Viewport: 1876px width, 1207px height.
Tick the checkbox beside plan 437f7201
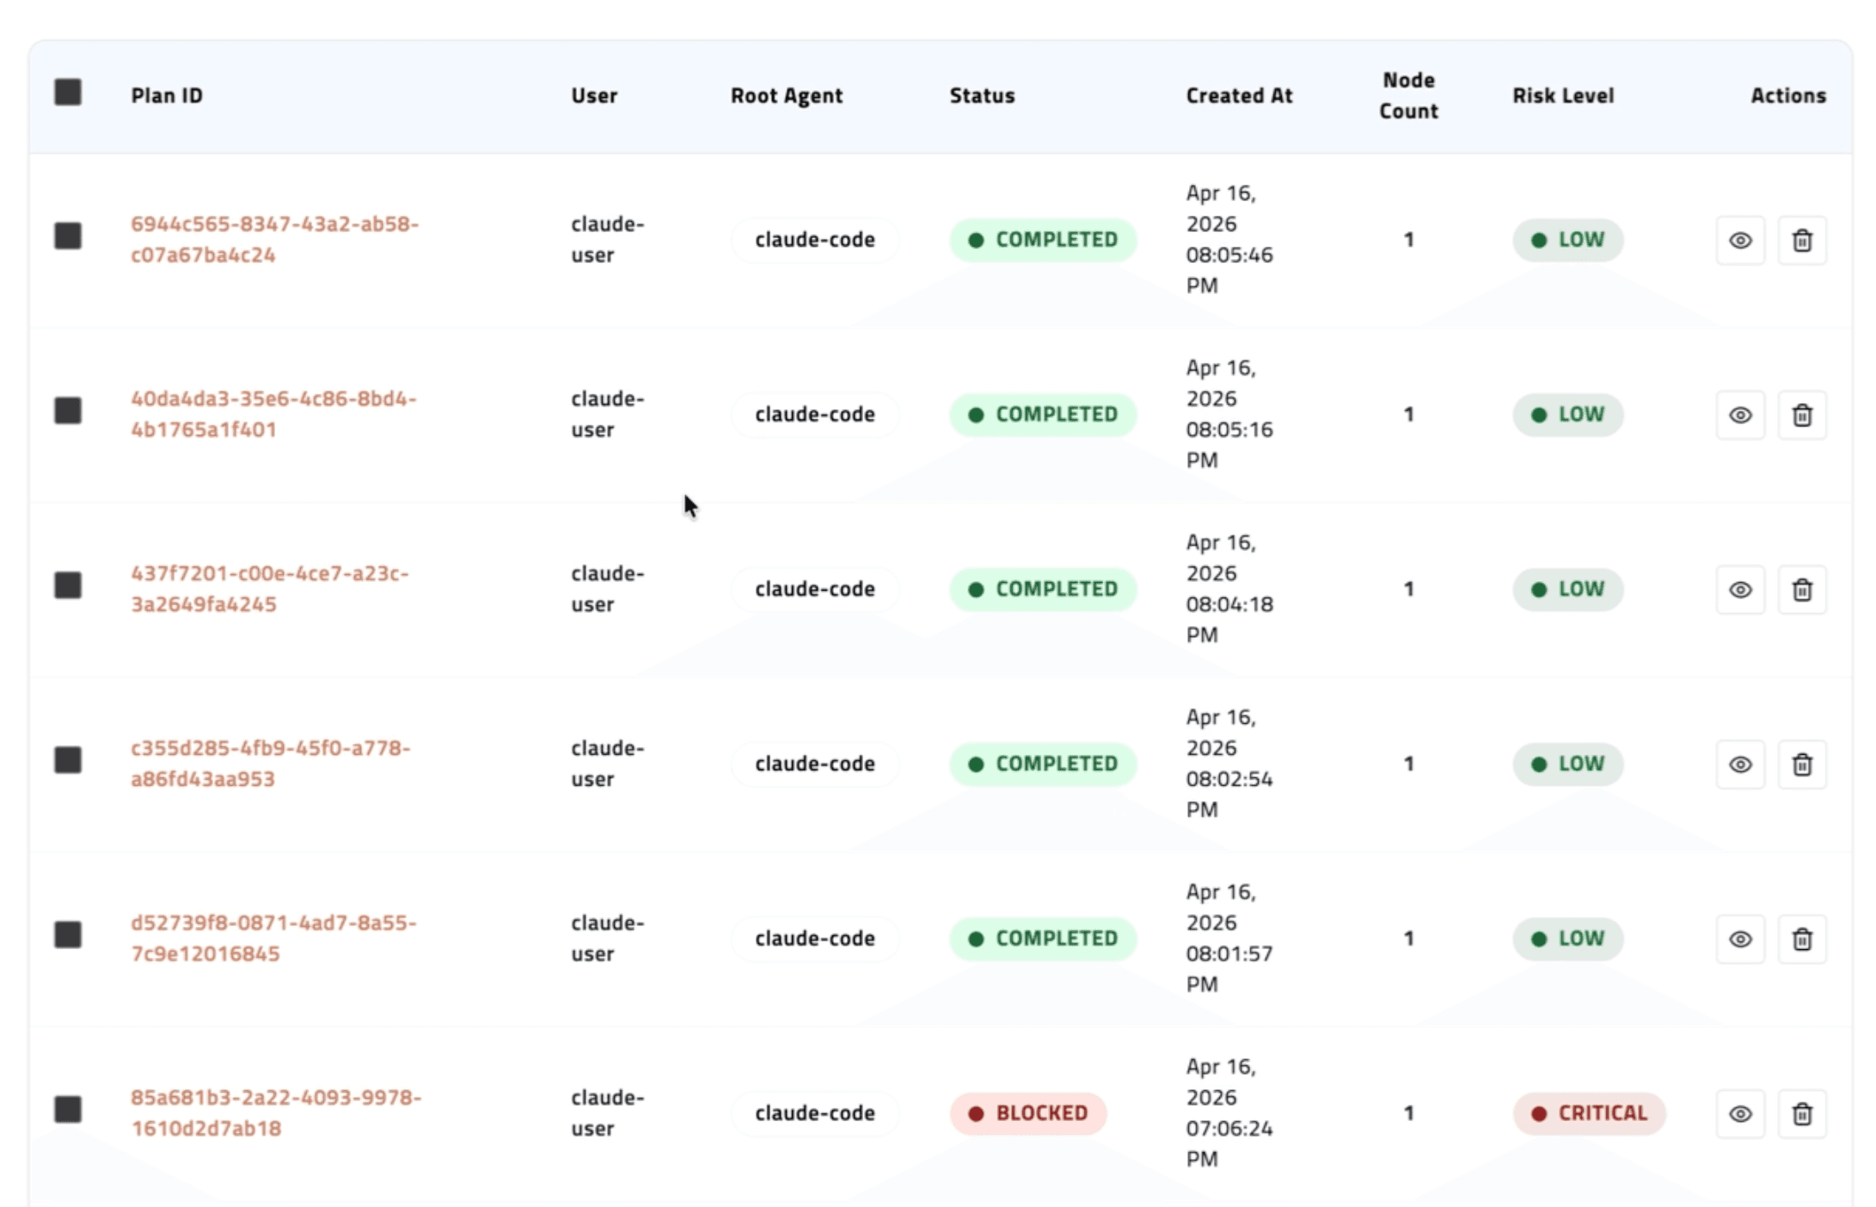68,585
